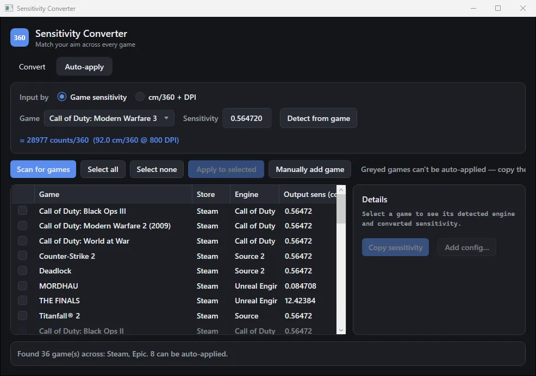Click the Add config... button
Screen dimensions: 536x376
tap(466, 247)
